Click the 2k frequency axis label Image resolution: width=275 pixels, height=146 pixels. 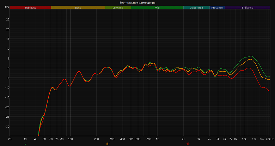pyautogui.click(x=183, y=139)
